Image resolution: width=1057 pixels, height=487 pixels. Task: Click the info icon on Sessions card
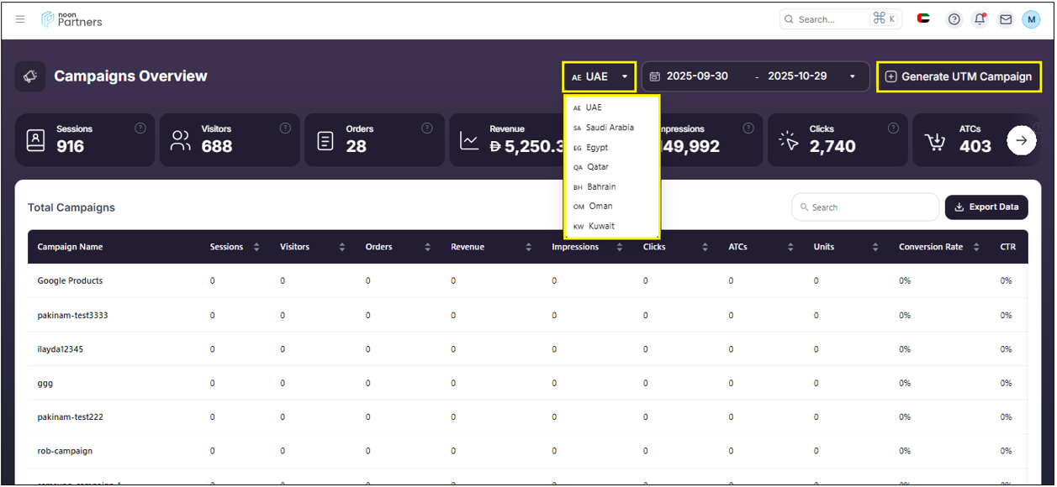pyautogui.click(x=140, y=128)
